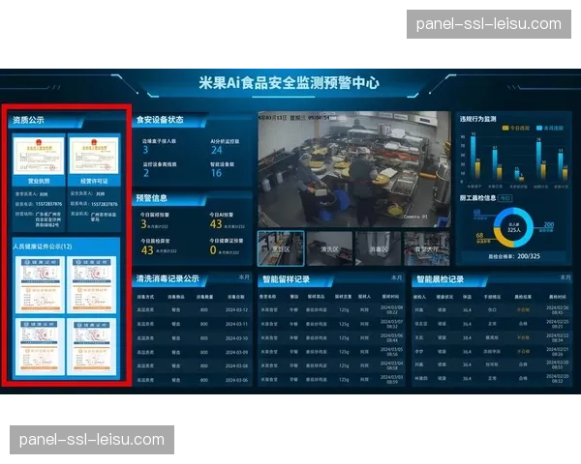Click the 营业执照 label button
The width and height of the screenshot is (581, 464).
[39, 181]
